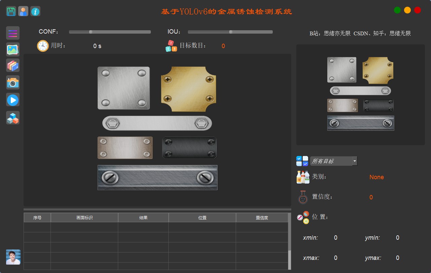Open the user account icon
Viewport: 431px width, 273px height.
pyautogui.click(x=23, y=11)
